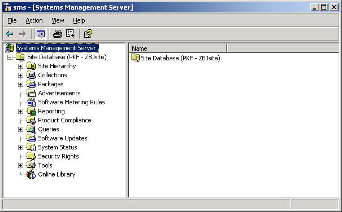Click the Export List toolbar icon
Image resolution: width=342 pixels, height=212 pixels.
coord(71,34)
